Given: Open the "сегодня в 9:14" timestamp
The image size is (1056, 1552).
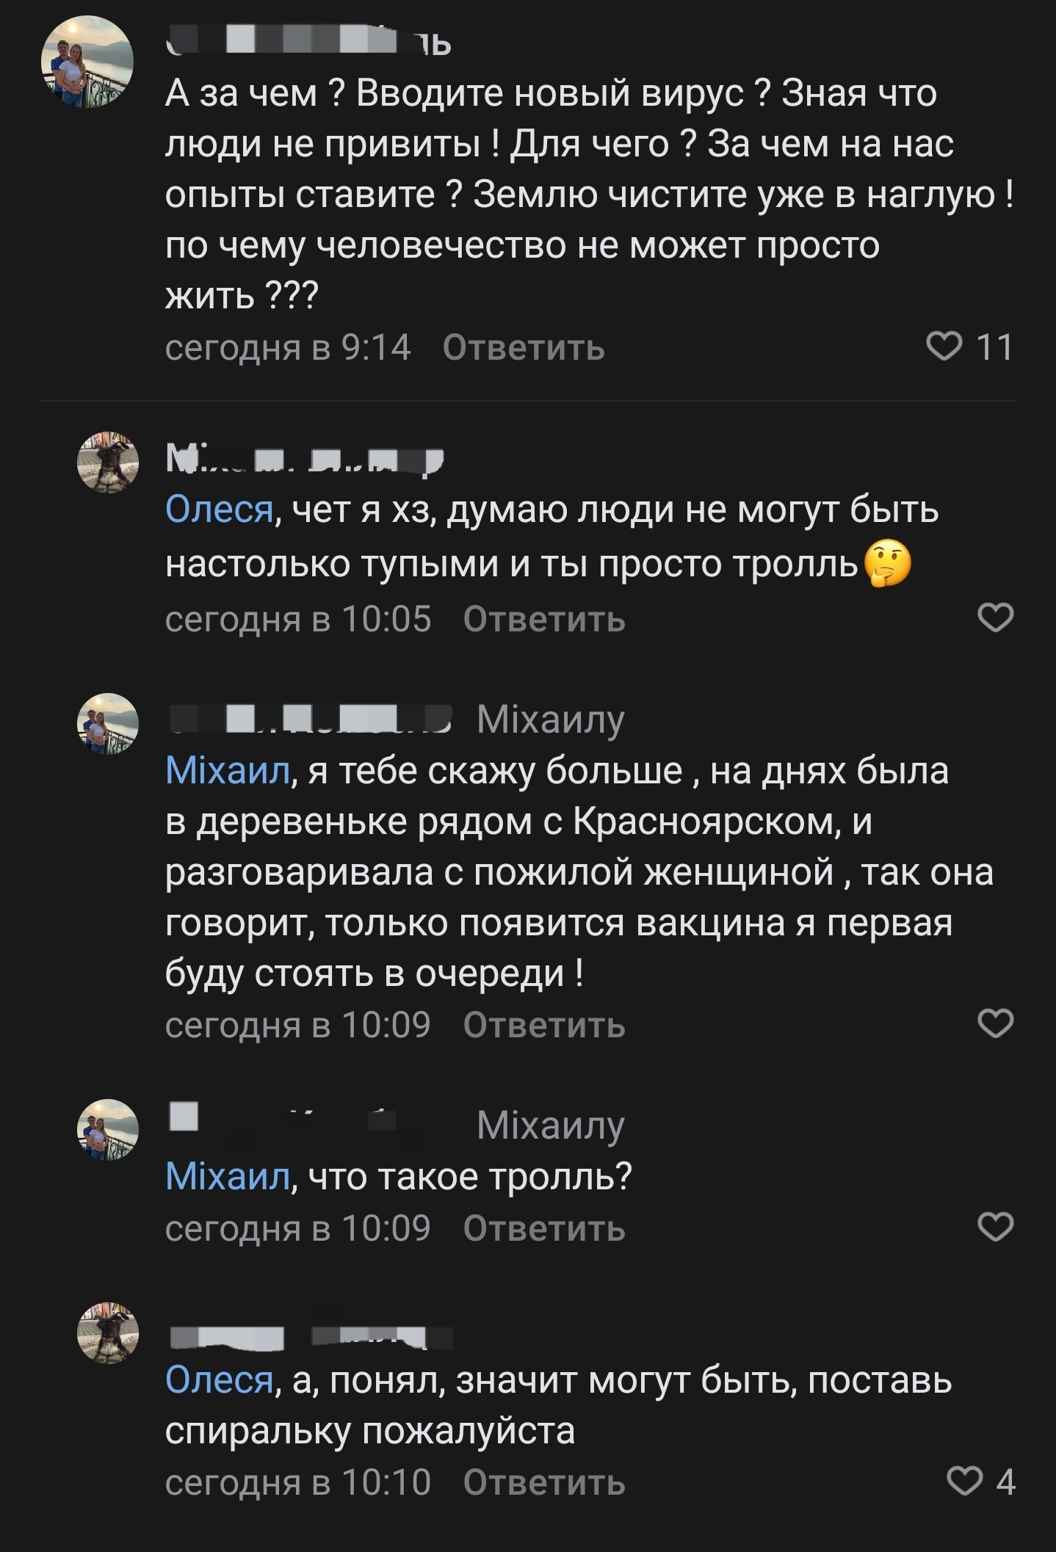Looking at the screenshot, I should 288,347.
